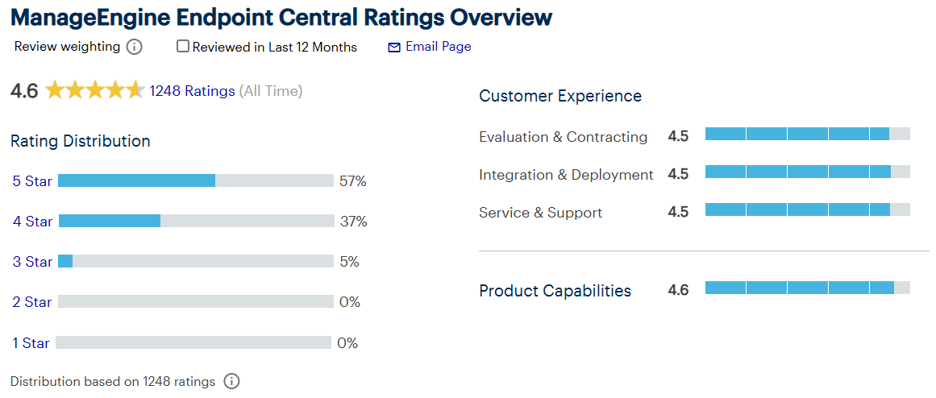Click the Email Page envelope icon

pos(394,48)
